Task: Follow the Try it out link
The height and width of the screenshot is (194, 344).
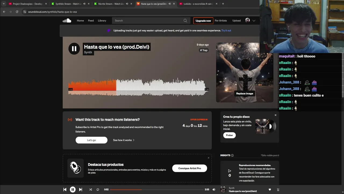Action: (x=226, y=30)
